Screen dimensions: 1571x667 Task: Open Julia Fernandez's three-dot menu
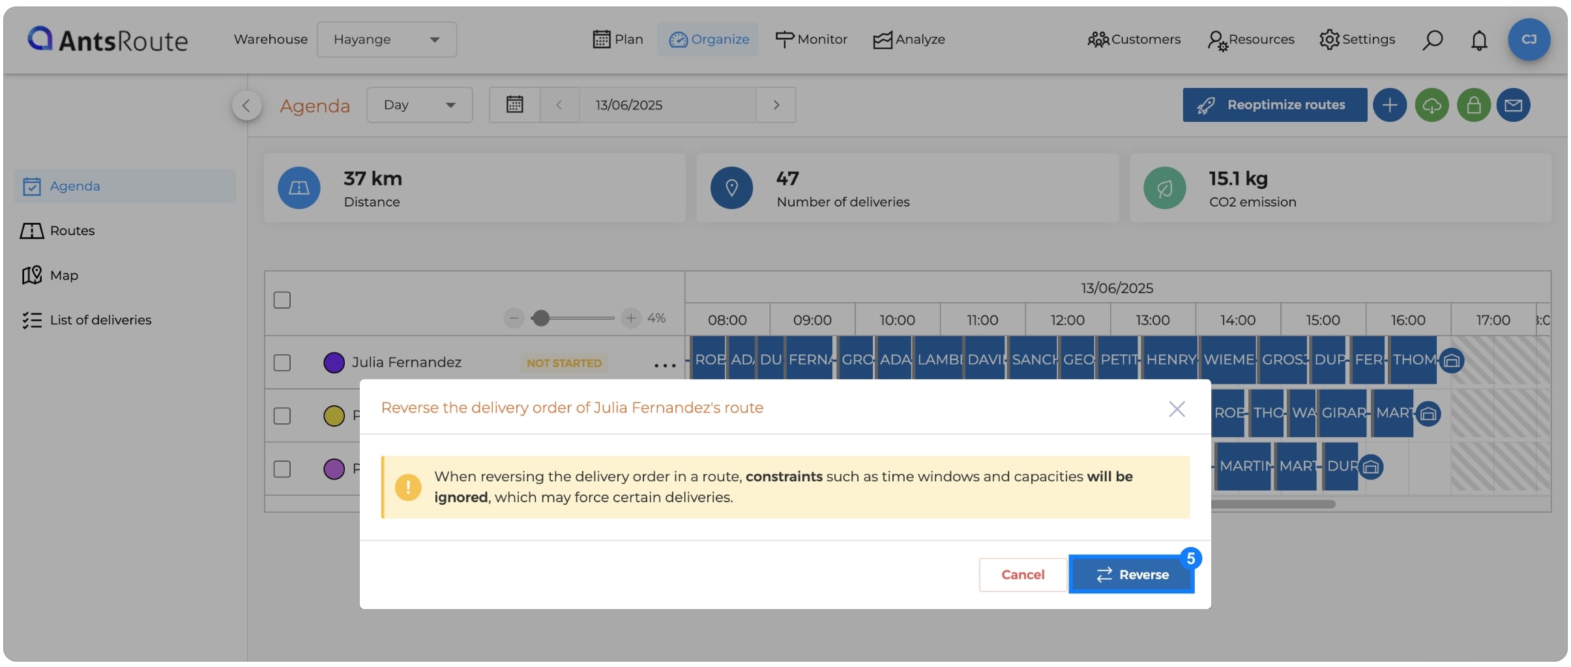(x=665, y=365)
